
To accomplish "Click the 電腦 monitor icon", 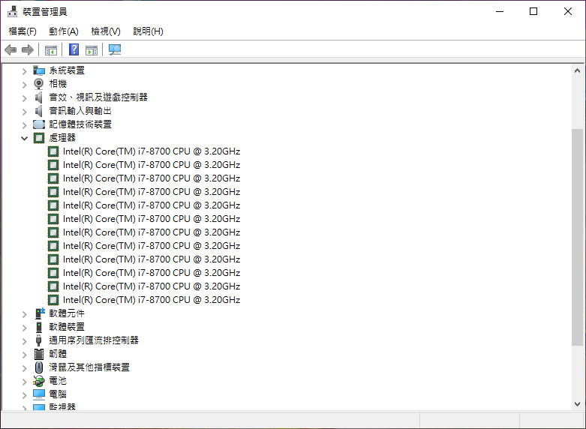I will (x=39, y=394).
